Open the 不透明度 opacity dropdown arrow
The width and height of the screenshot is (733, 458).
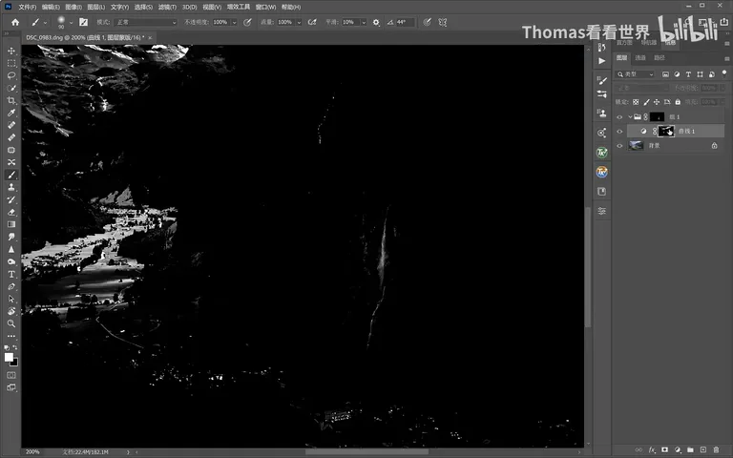pyautogui.click(x=234, y=23)
